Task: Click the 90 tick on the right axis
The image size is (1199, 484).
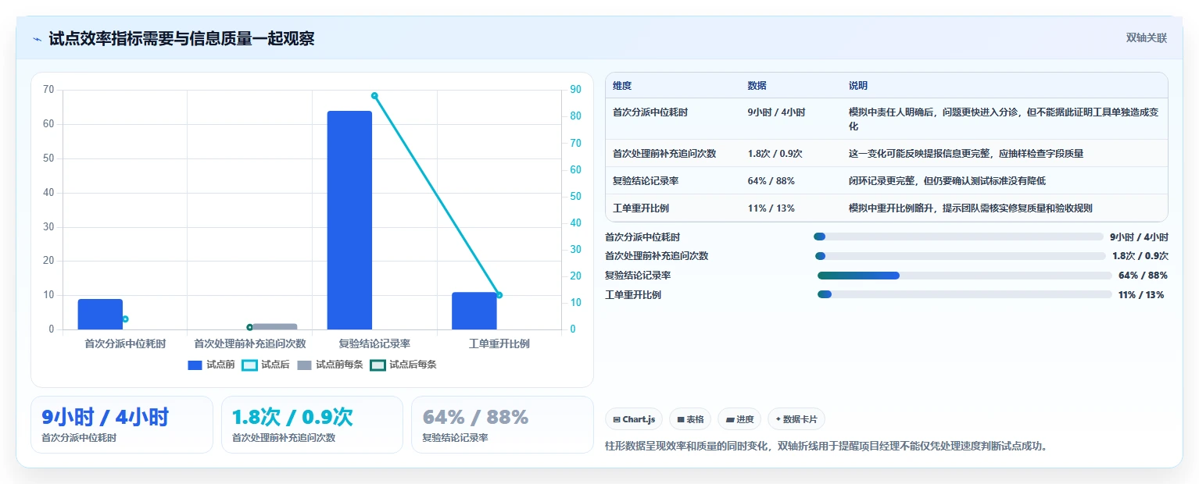Action: point(575,90)
